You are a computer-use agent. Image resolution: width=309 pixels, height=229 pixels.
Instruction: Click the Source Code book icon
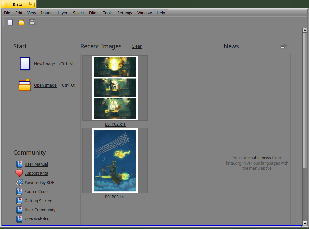coord(19,191)
